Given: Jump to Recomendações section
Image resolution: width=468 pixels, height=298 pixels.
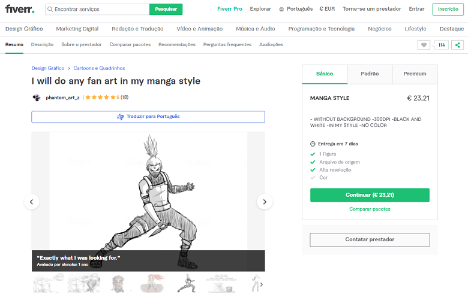Looking at the screenshot, I should [x=177, y=45].
